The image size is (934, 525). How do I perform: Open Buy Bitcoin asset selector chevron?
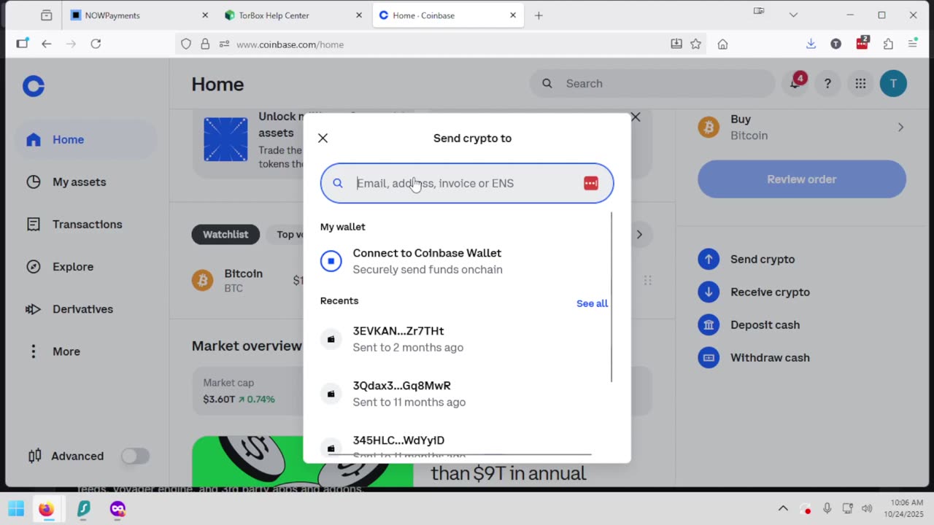click(900, 127)
